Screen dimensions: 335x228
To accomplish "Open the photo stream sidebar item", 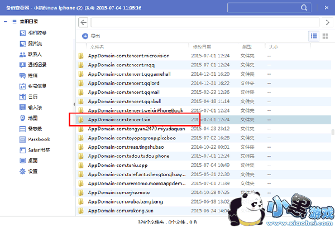I will [31, 43].
